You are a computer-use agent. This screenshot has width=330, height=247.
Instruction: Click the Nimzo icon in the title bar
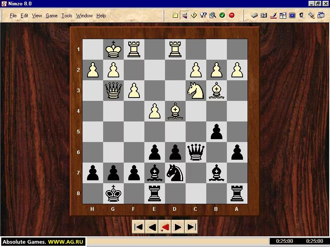(x=4, y=4)
